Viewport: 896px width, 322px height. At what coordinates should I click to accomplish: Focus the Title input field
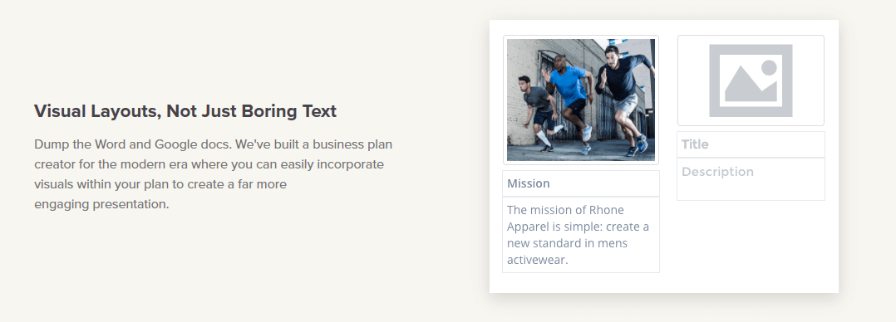751,144
